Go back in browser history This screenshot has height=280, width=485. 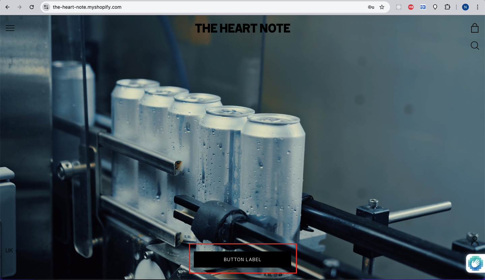point(7,7)
